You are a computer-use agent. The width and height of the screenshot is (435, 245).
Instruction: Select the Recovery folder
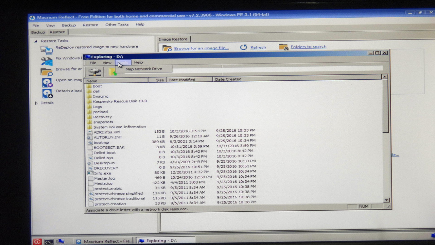click(99, 117)
